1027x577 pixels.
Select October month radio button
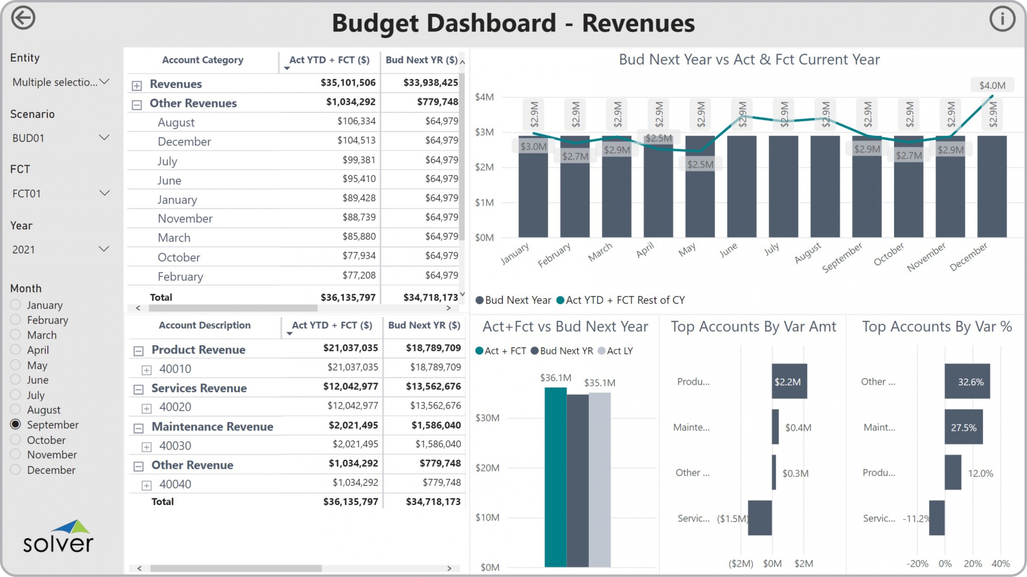16,439
